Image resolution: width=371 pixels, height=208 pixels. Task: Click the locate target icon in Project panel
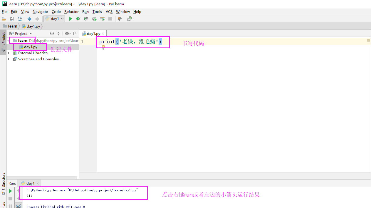click(52, 33)
